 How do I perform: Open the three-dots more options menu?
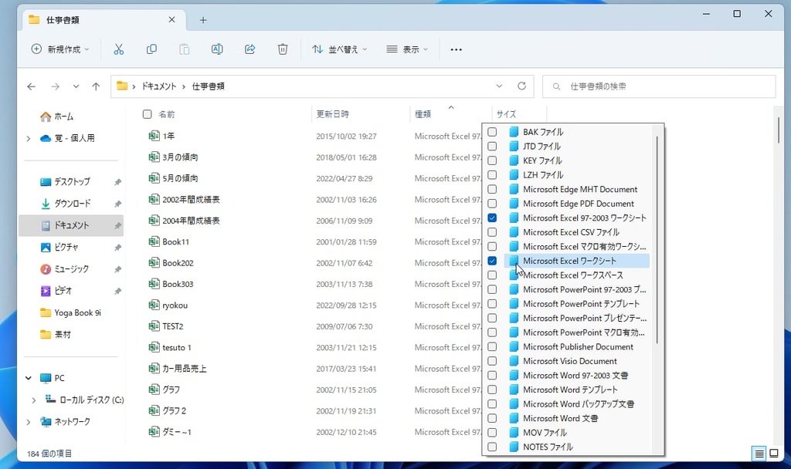click(x=456, y=49)
